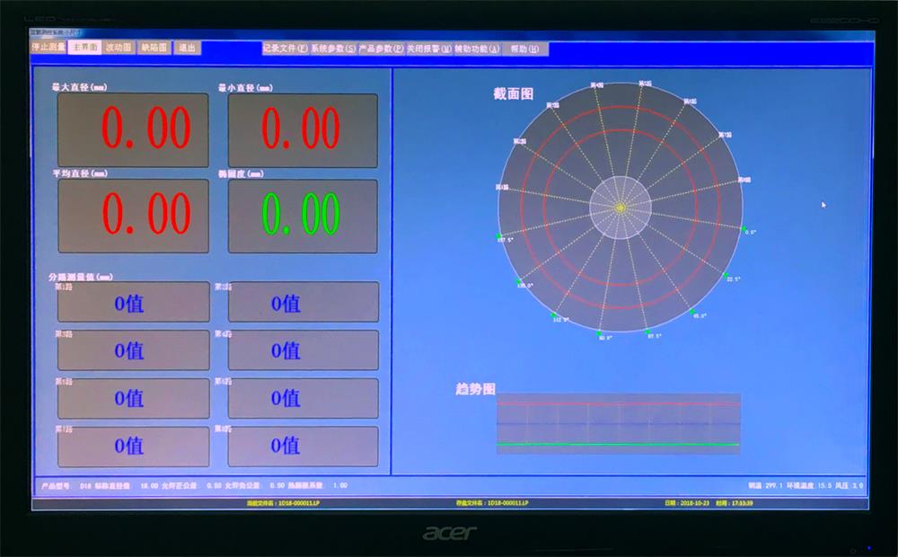Open the 系统参数(S) menu

click(333, 49)
